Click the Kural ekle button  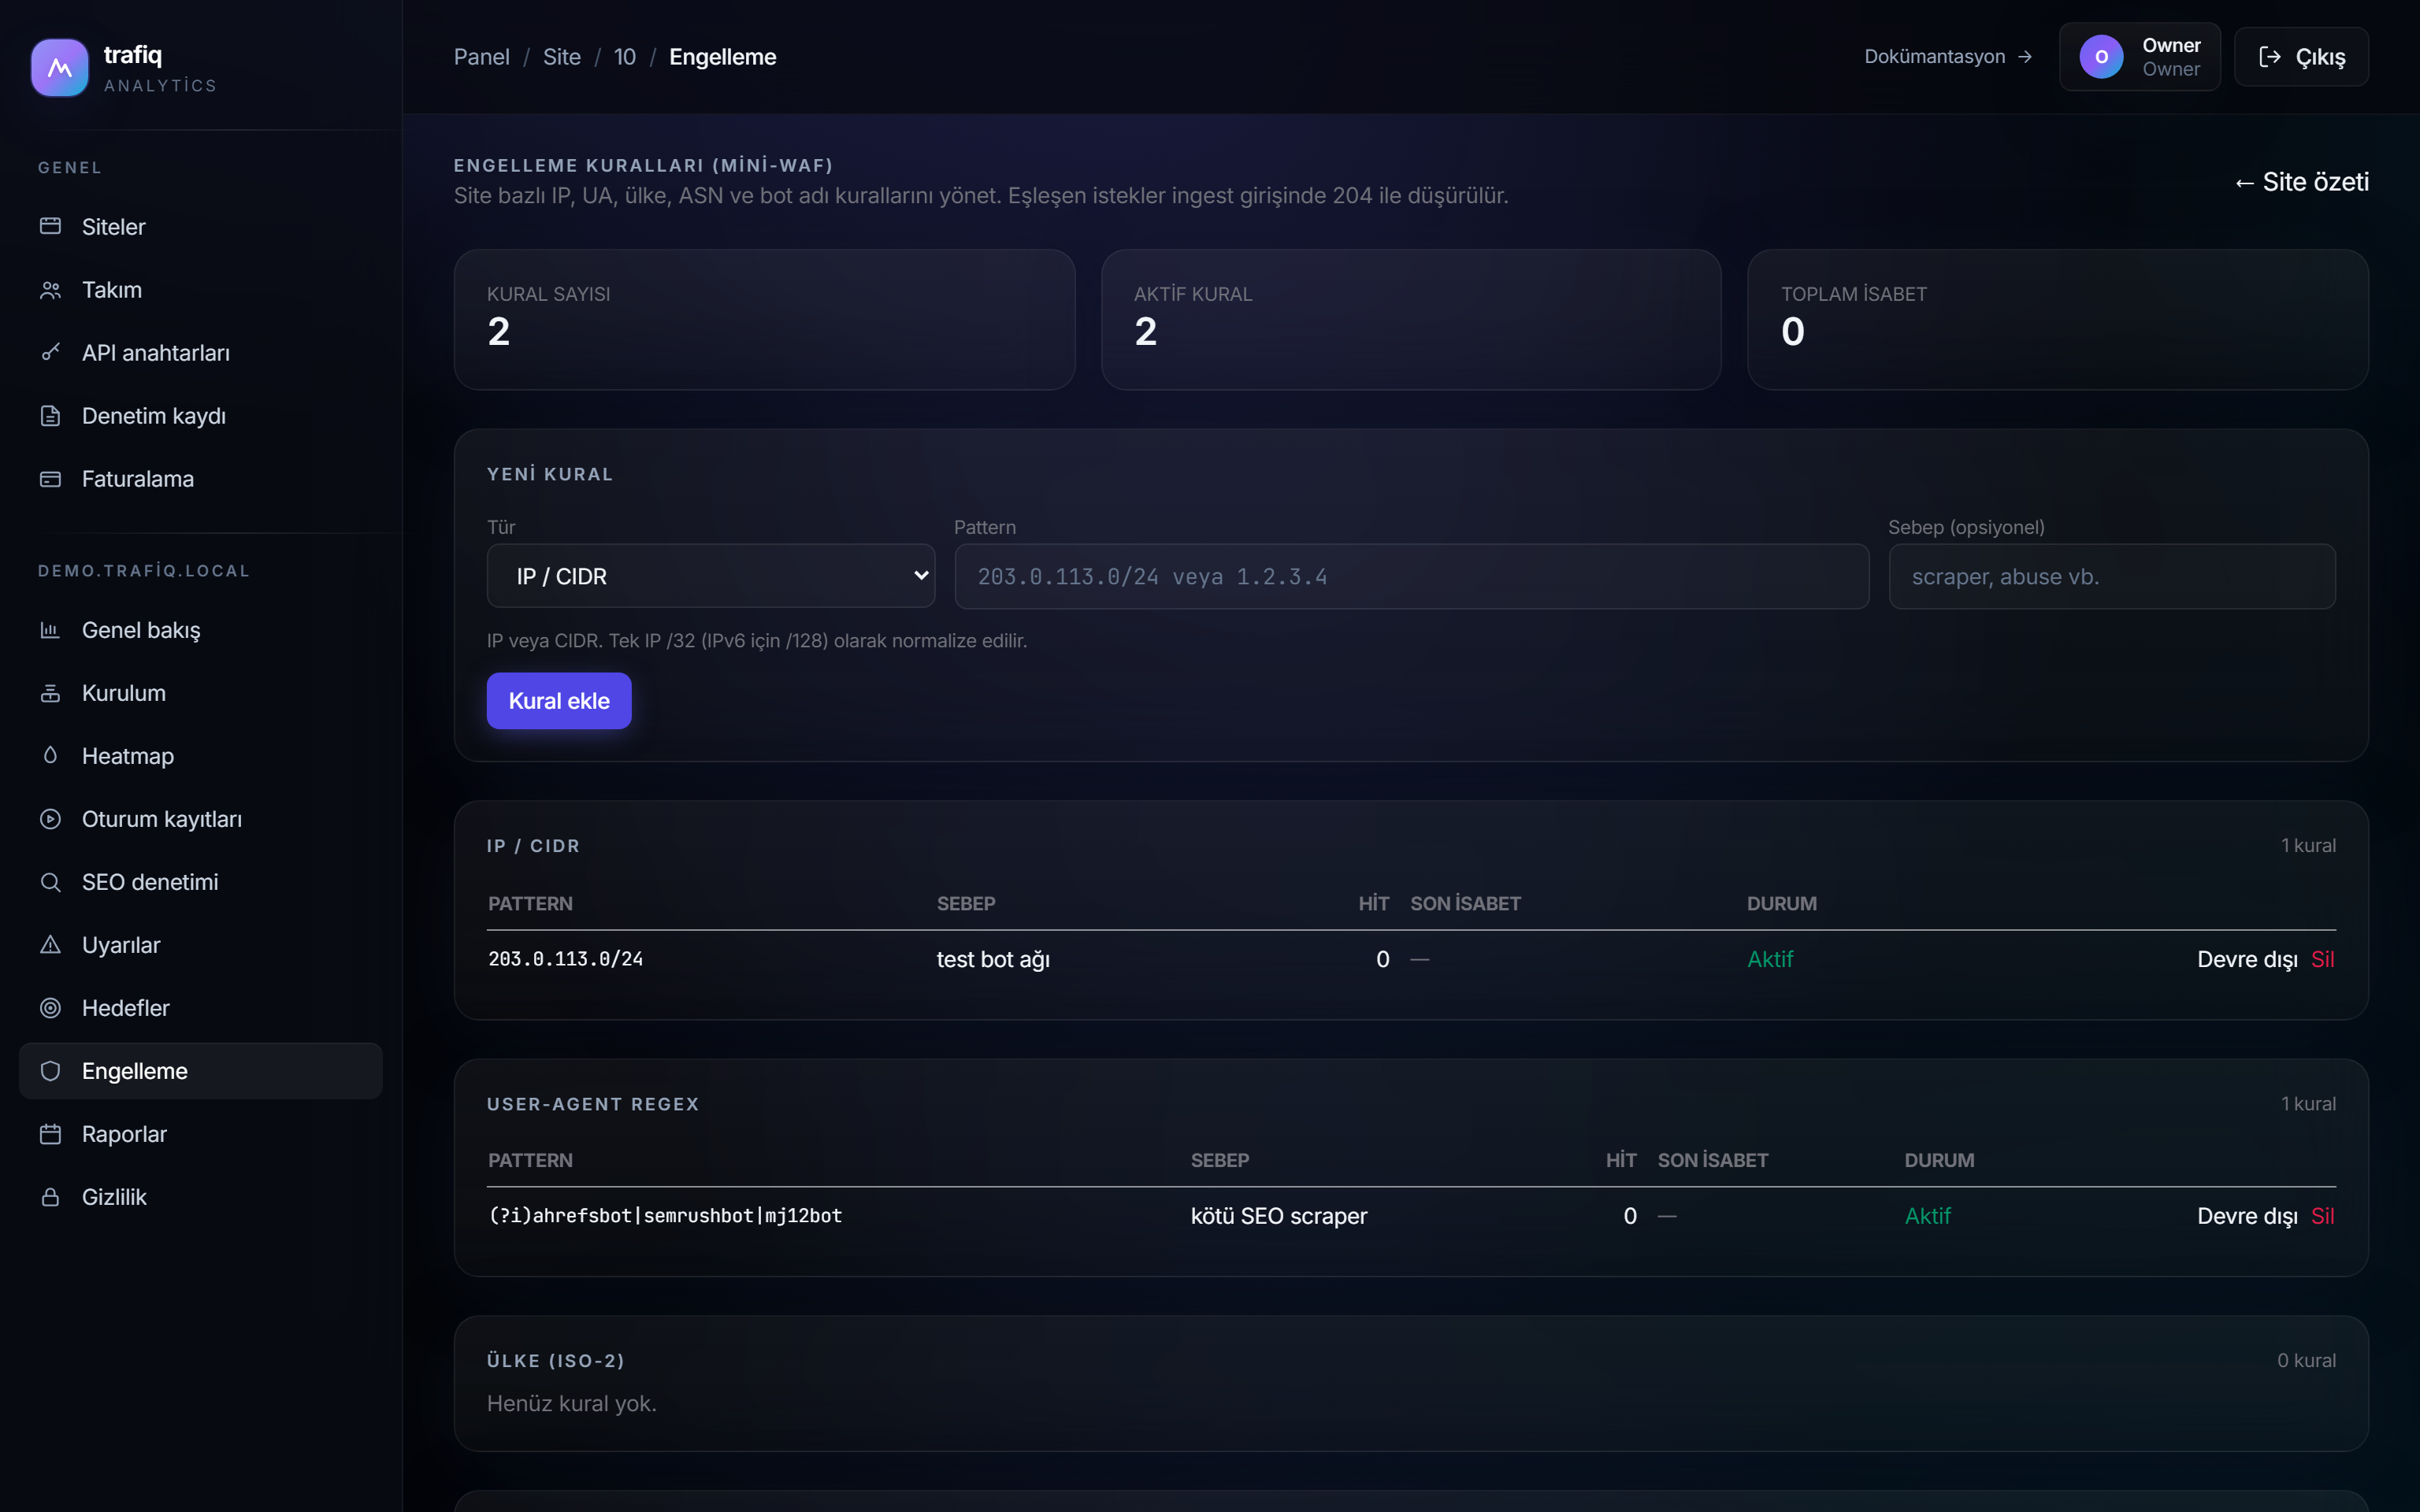click(x=559, y=701)
